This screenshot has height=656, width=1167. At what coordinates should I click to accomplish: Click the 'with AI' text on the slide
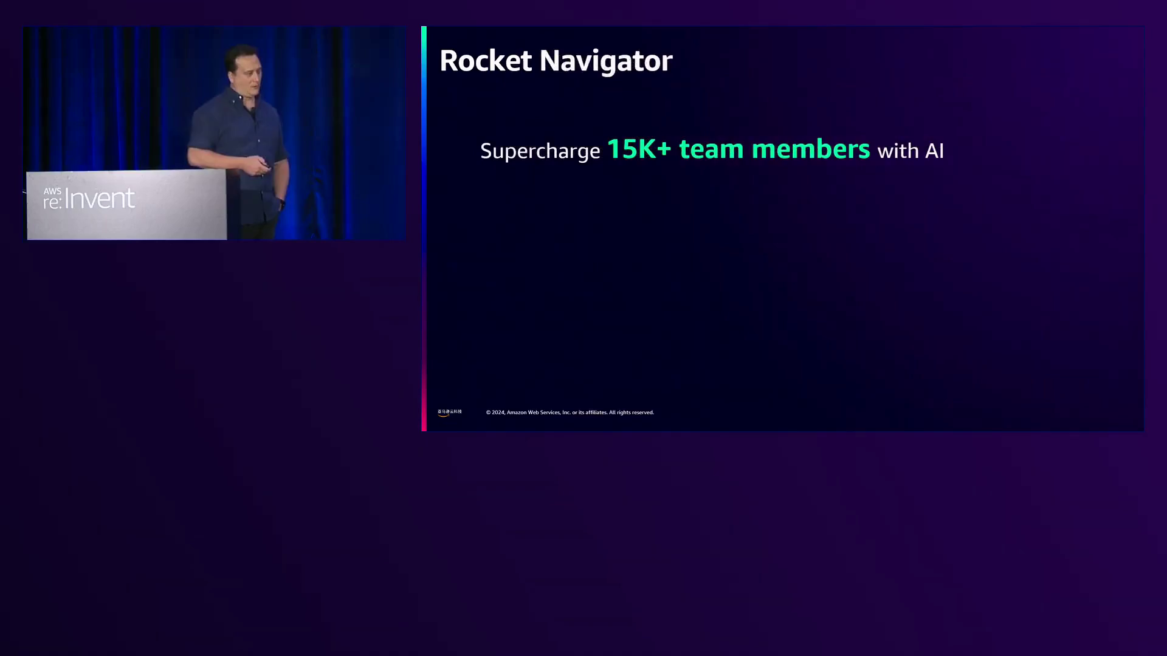click(x=910, y=151)
